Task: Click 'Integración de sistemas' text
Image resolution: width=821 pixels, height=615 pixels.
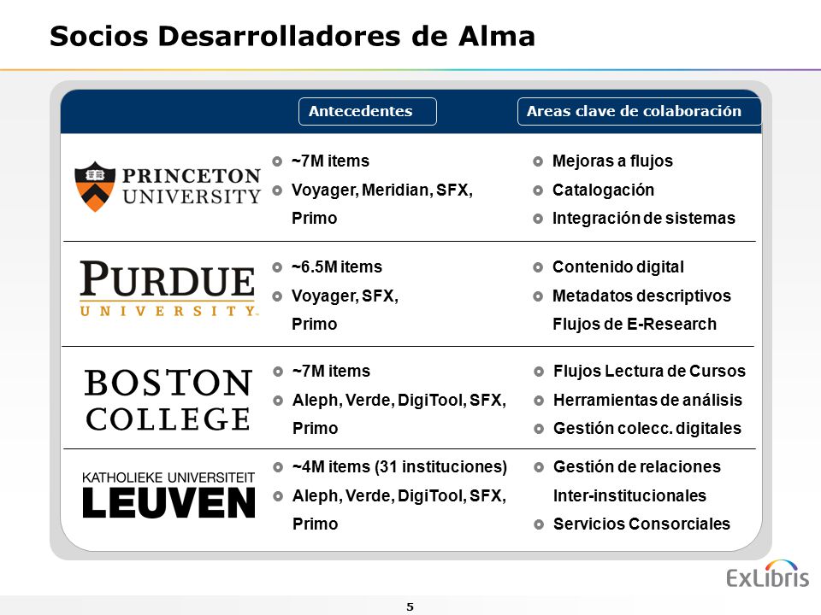Action: 644,218
